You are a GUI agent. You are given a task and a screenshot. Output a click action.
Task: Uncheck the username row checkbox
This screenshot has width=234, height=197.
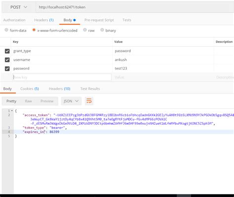click(x=7, y=60)
